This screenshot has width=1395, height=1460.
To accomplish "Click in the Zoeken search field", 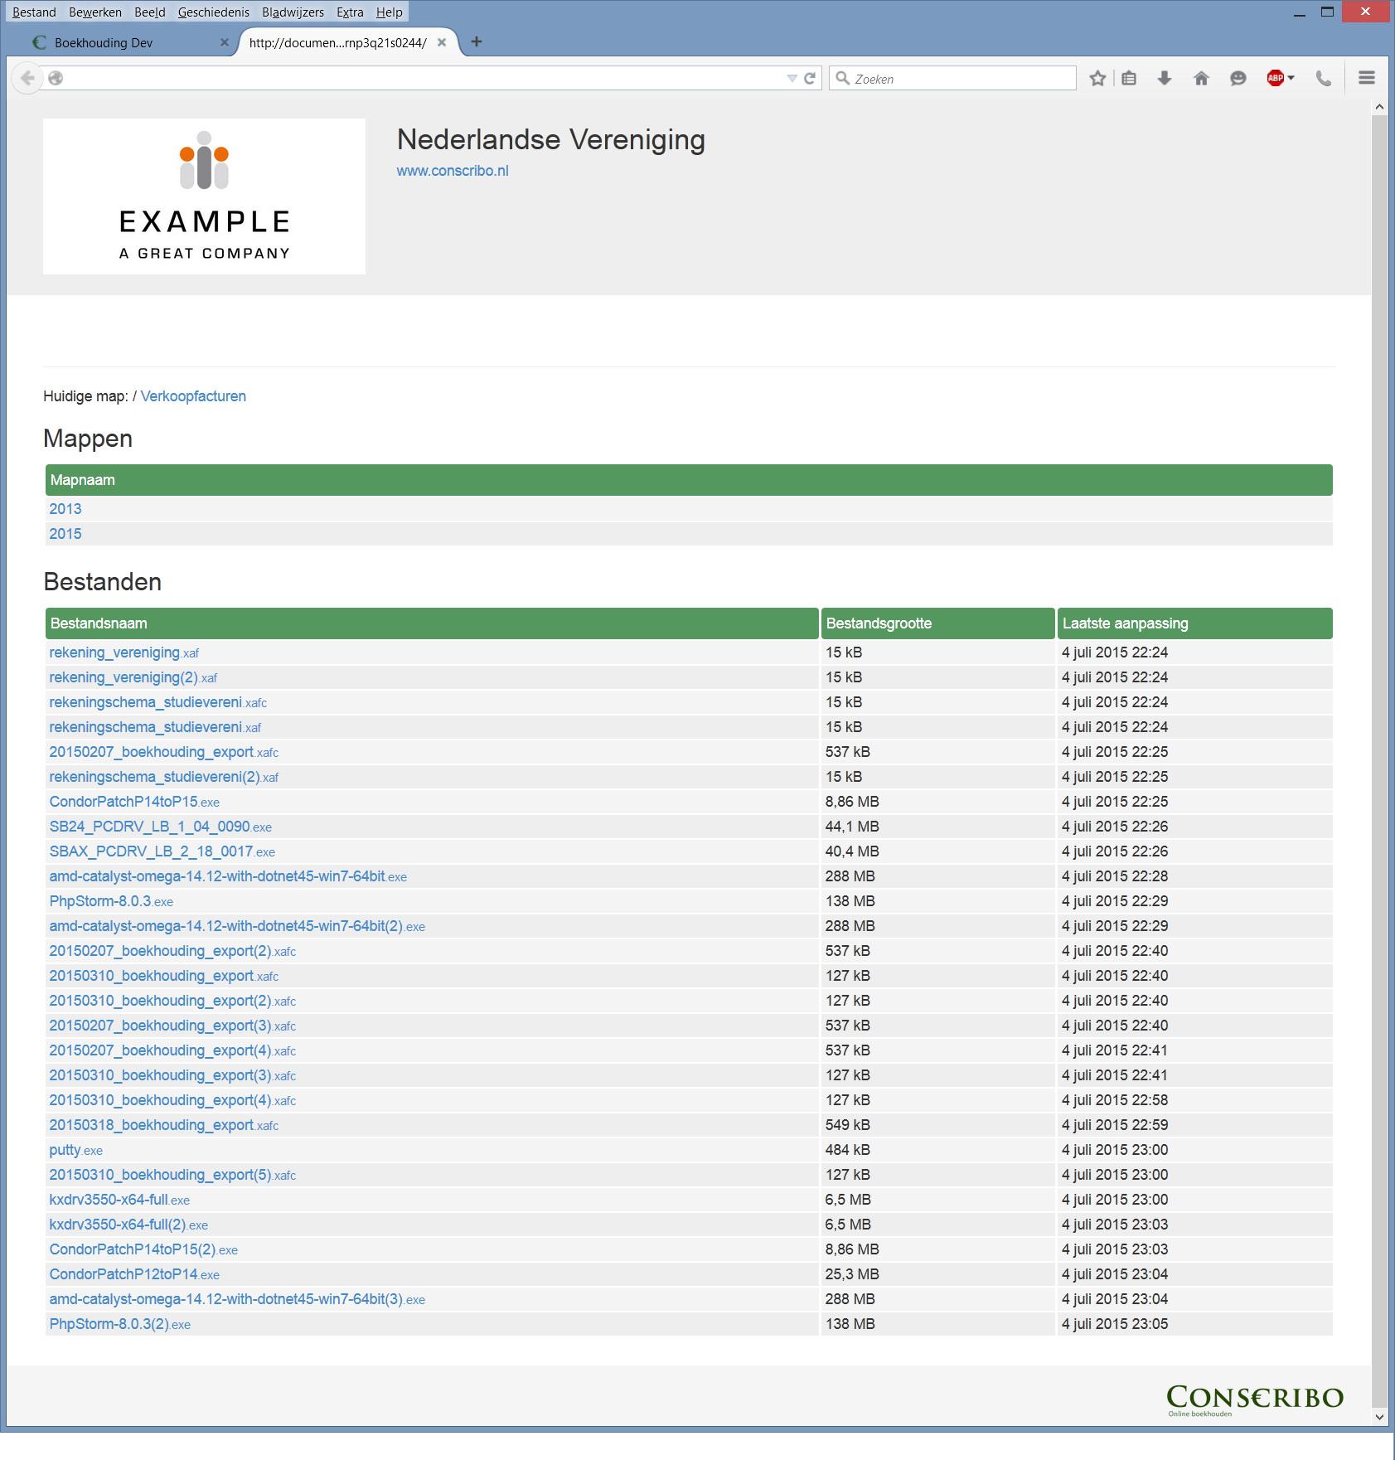I will point(952,78).
